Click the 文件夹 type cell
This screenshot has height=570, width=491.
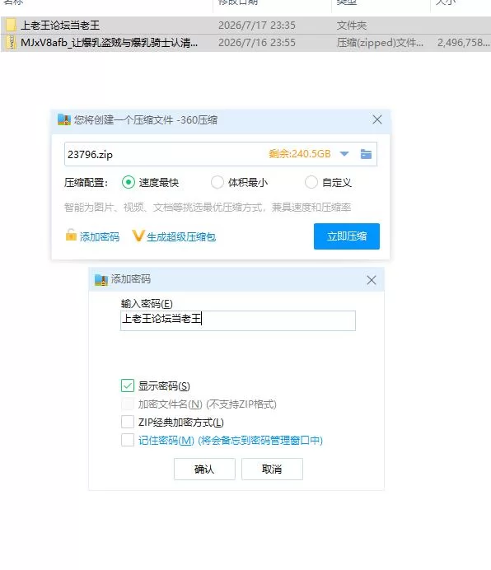tap(352, 26)
